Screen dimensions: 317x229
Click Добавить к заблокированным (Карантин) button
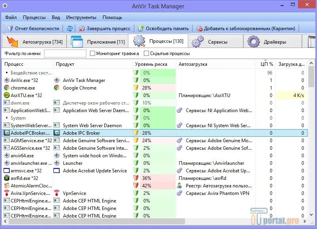(246, 29)
